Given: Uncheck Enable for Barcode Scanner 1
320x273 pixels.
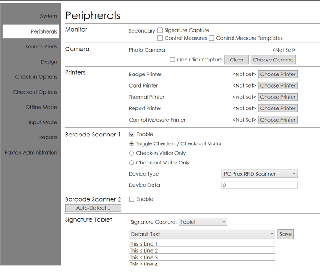Looking at the screenshot, I should pos(132,134).
